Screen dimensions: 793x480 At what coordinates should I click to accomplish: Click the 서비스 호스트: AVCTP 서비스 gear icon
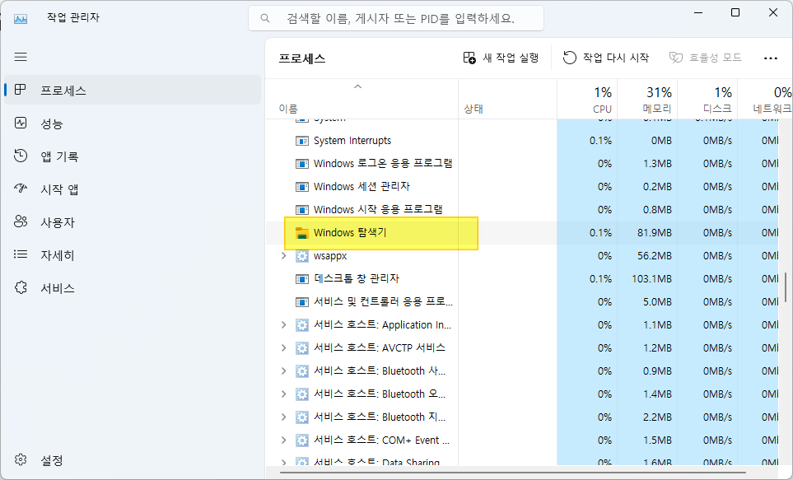pos(302,348)
